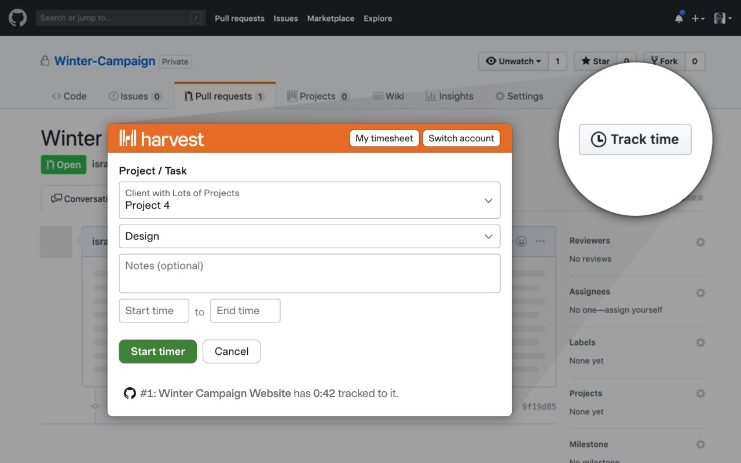The image size is (741, 463).
Task: Click the Start time field
Action: 154,311
